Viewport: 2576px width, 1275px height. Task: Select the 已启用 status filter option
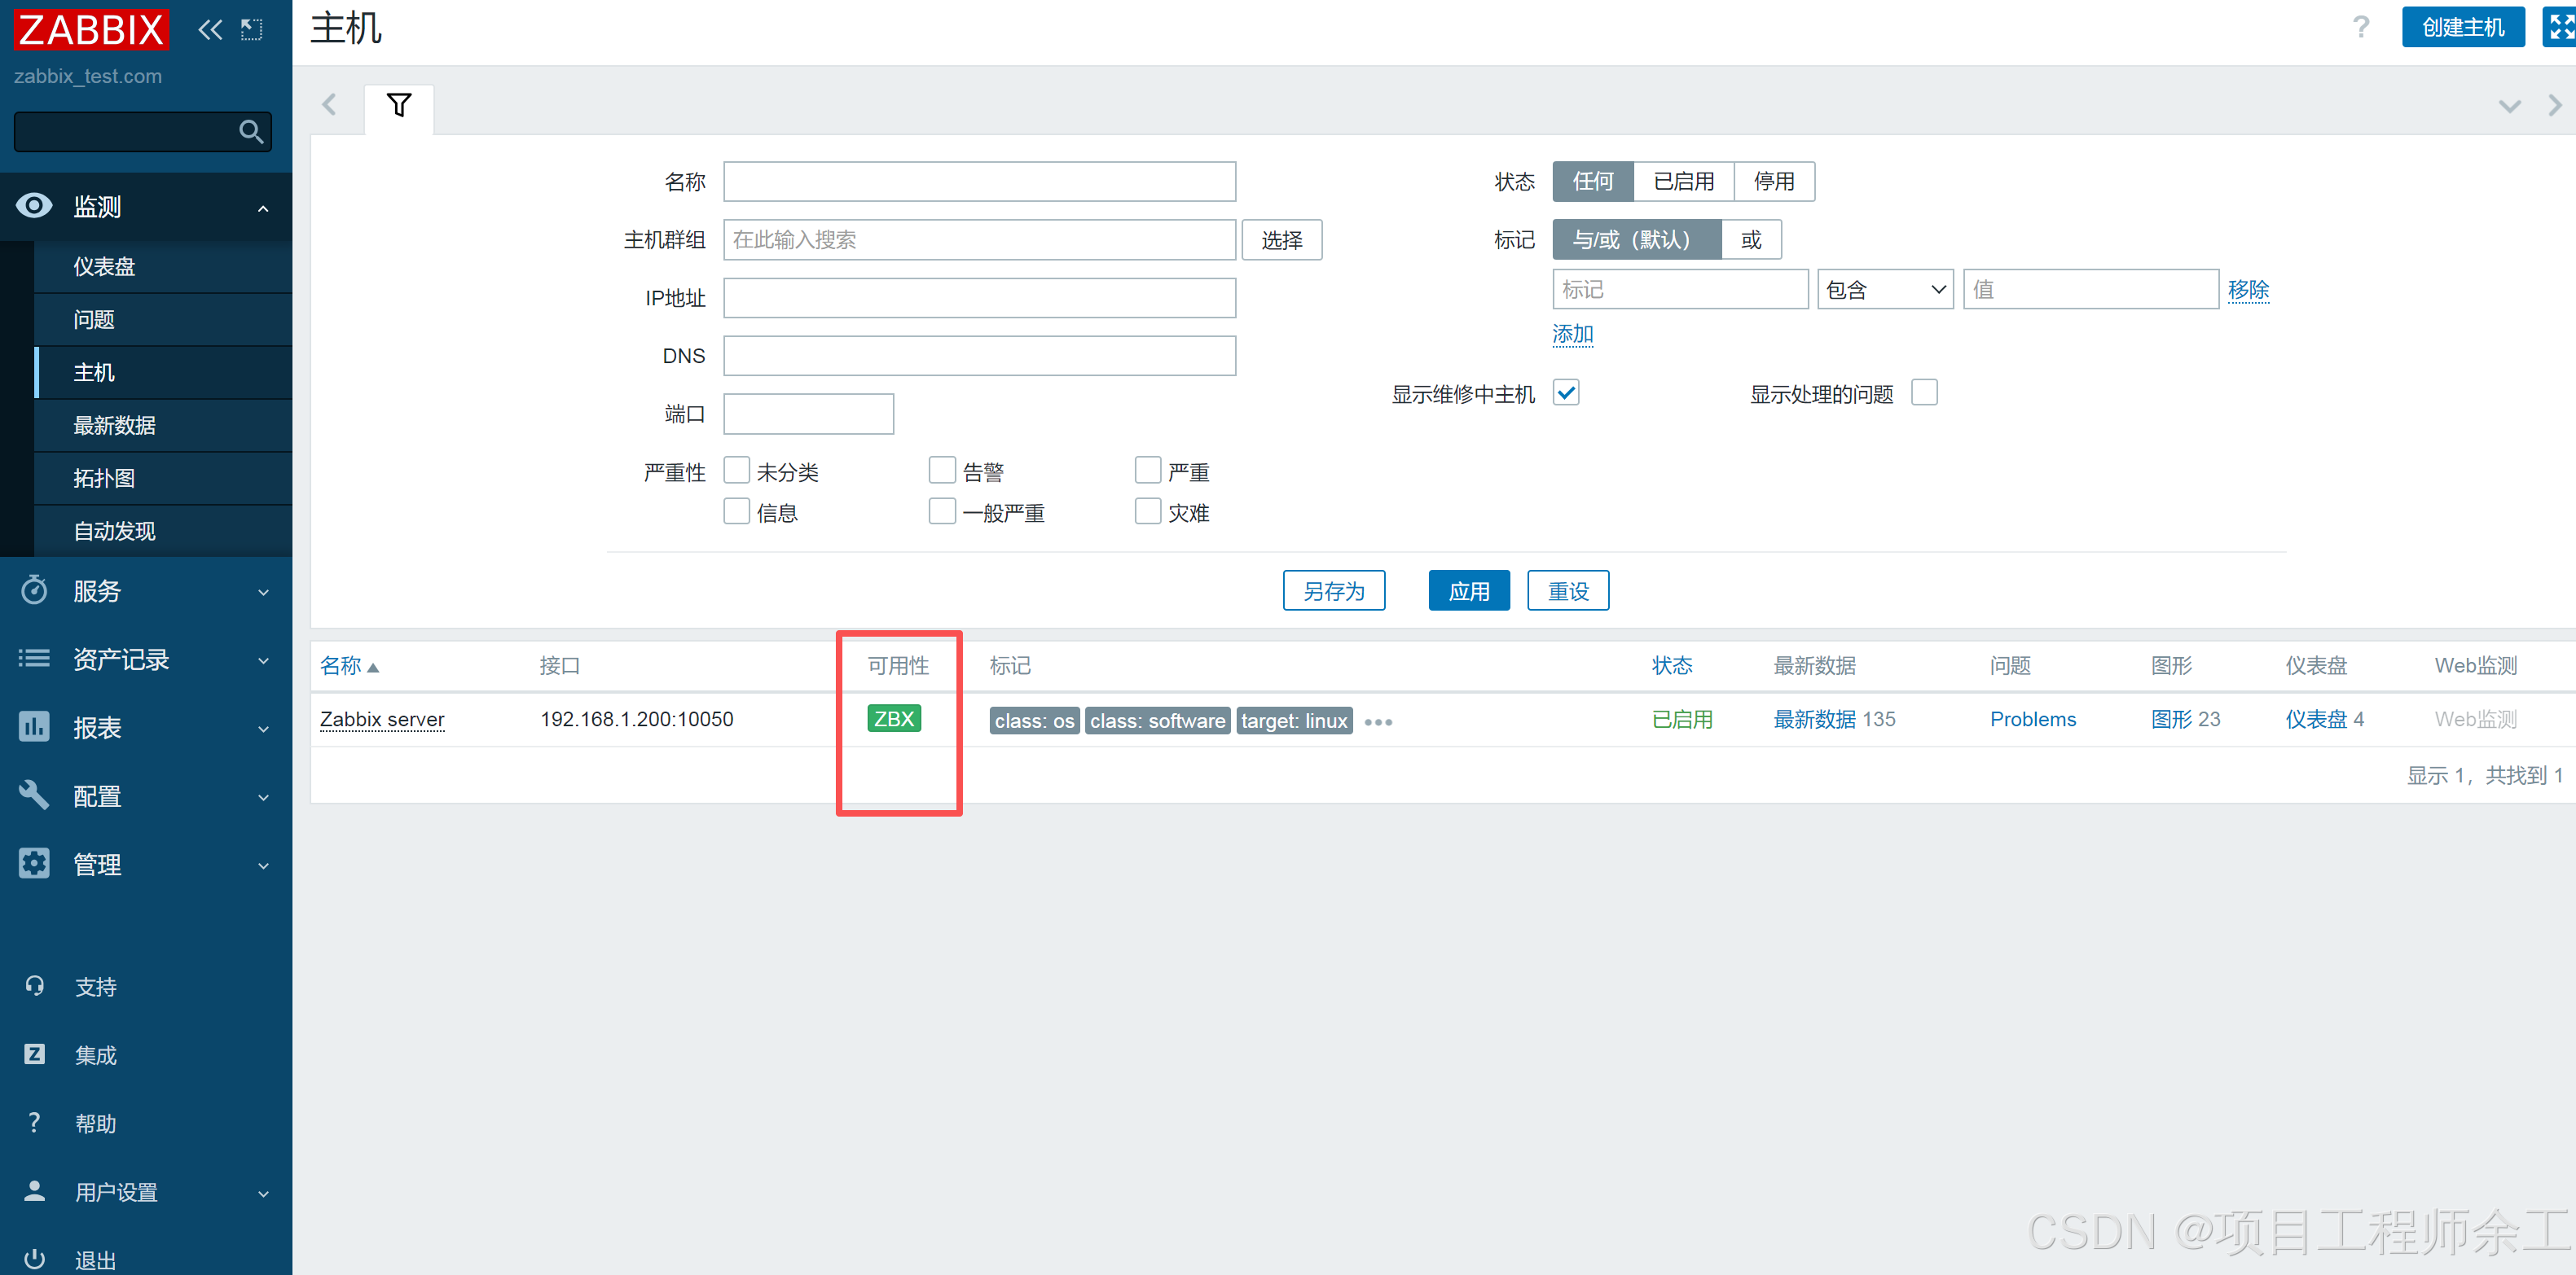pyautogui.click(x=1682, y=182)
